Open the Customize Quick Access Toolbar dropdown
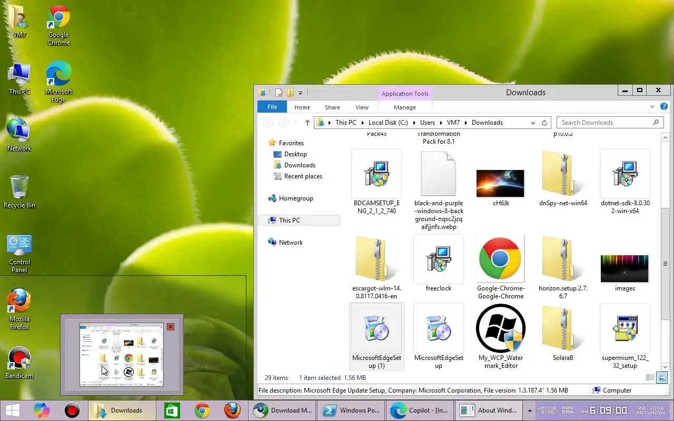 (300, 93)
